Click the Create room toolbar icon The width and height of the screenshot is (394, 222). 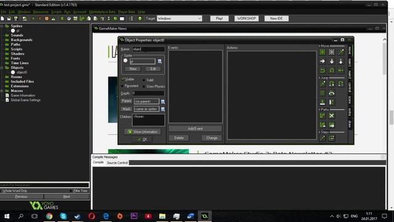coord(122,18)
